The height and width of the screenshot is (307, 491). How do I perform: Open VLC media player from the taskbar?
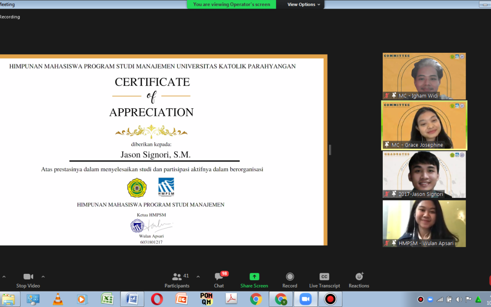(x=58, y=299)
